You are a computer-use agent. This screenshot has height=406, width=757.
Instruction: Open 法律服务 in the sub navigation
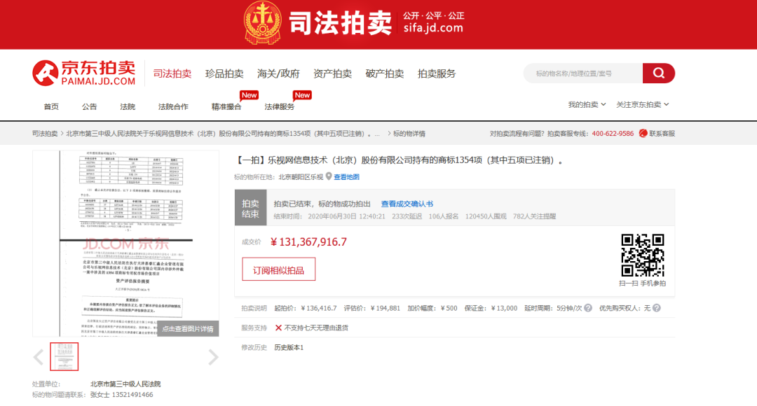(x=280, y=106)
